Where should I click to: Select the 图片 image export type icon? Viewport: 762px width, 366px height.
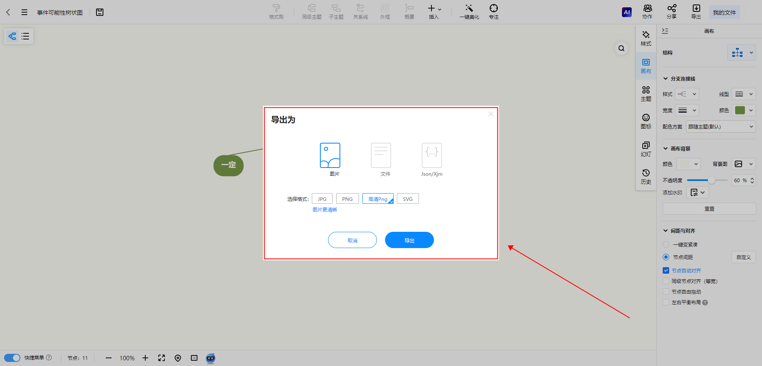(x=330, y=155)
